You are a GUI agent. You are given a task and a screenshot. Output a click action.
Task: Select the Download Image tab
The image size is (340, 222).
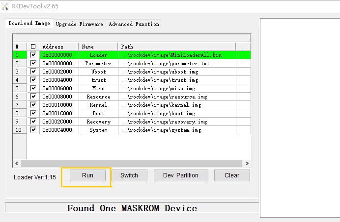29,24
